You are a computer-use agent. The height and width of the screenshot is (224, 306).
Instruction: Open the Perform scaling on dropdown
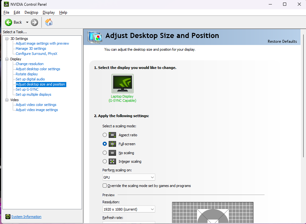129,177
